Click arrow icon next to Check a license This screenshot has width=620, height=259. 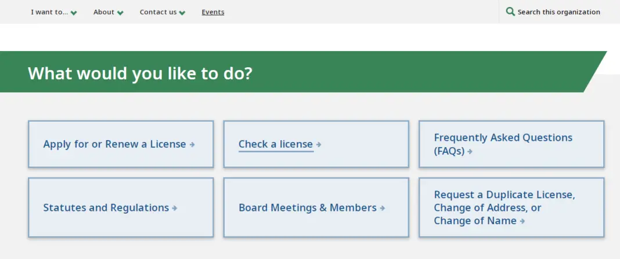coord(319,145)
